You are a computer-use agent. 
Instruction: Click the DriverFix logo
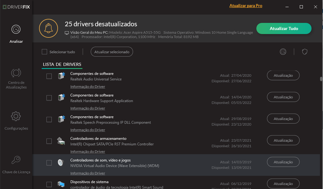tap(16, 7)
